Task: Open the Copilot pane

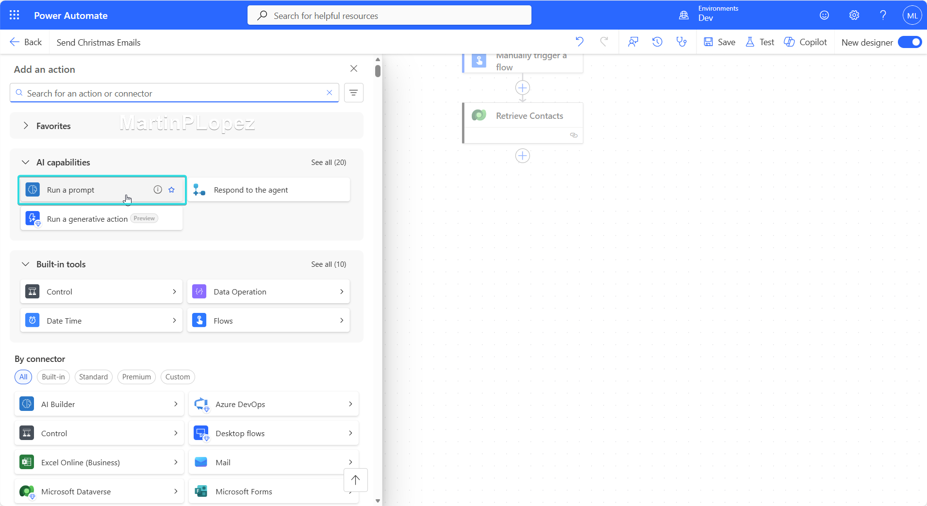Action: point(806,42)
